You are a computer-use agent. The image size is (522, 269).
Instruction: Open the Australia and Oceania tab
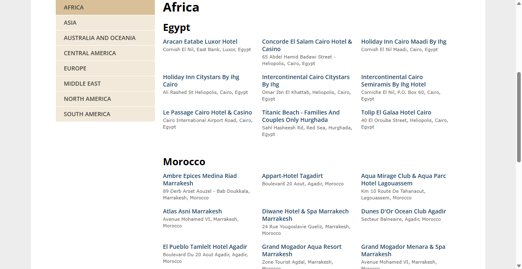tap(105, 38)
